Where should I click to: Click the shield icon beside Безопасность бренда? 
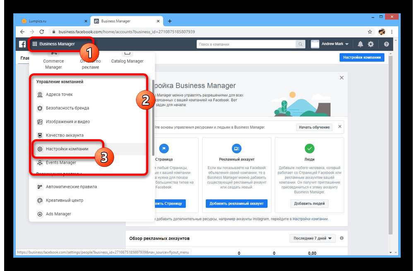40,108
